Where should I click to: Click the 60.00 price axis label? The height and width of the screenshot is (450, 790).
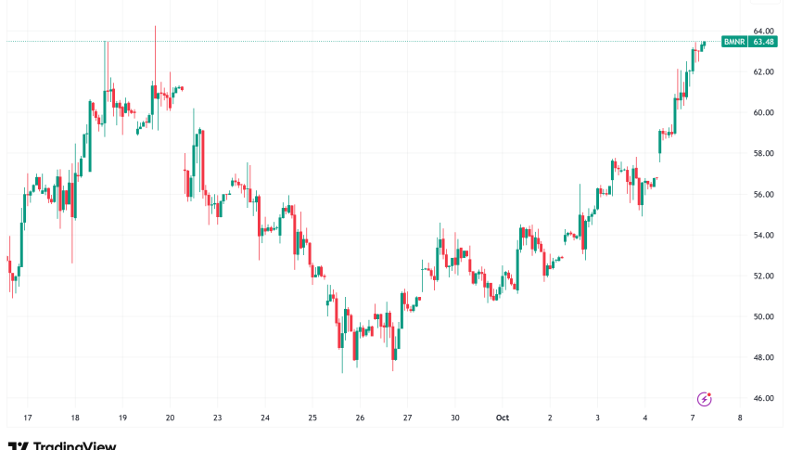click(x=764, y=112)
